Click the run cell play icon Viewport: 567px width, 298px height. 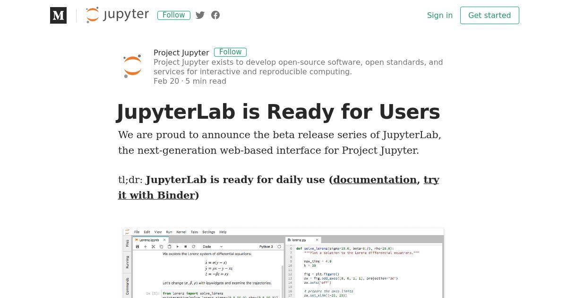coord(178,246)
